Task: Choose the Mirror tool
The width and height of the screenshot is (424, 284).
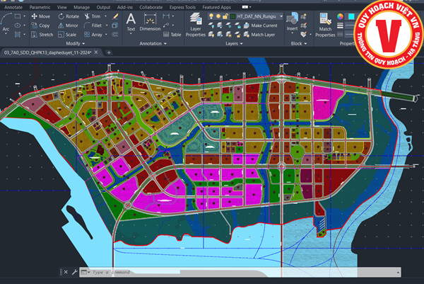Action: (x=68, y=25)
